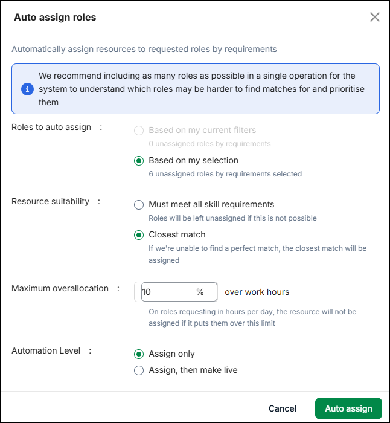Click the Resource suitability label

(x=50, y=201)
